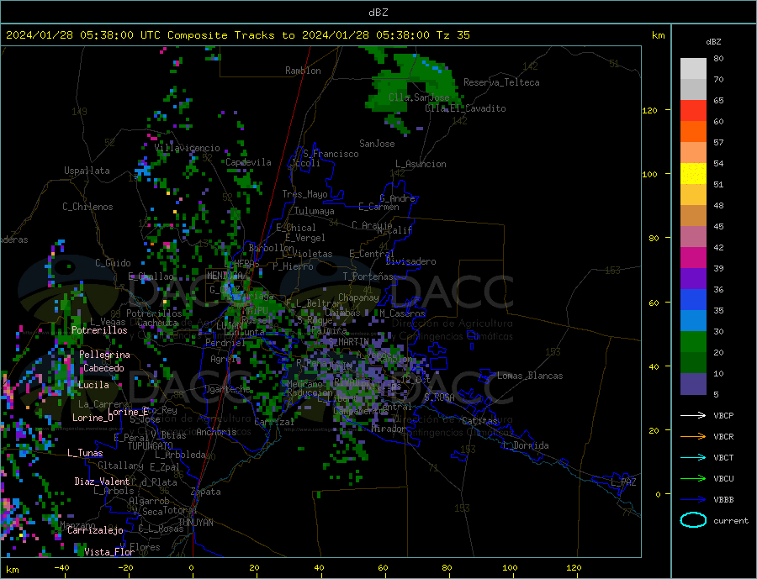Viewport: 757px width, 579px height.
Task: Click the 'S_ROSA' place label
Action: [439, 397]
